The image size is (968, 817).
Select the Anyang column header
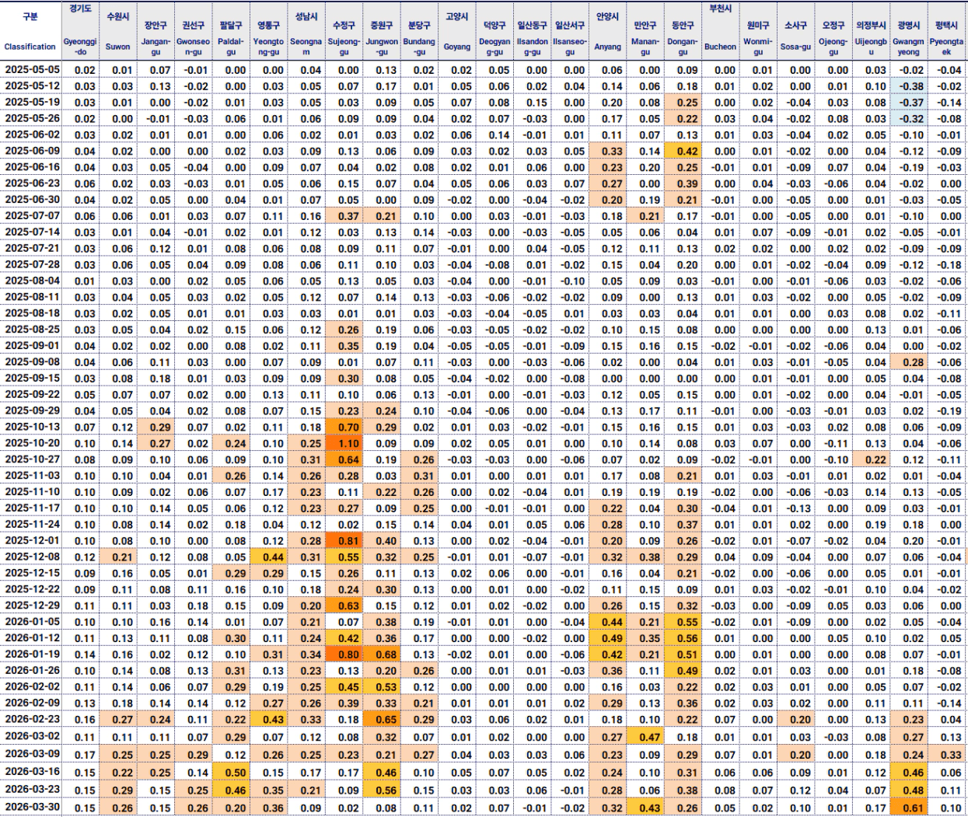pos(608,31)
